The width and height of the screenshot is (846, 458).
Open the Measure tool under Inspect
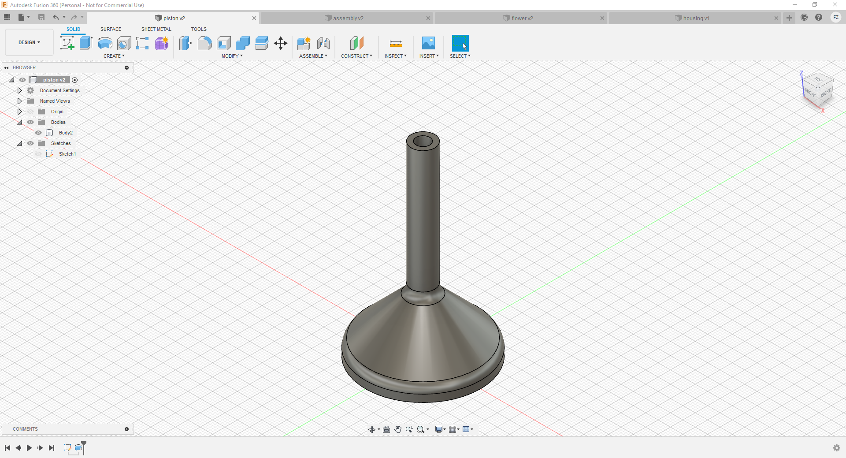(395, 43)
